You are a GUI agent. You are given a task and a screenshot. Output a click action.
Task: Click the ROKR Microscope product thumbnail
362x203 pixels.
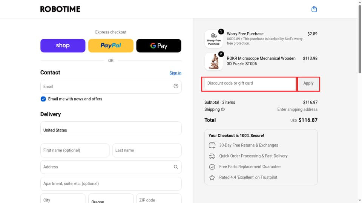point(214,61)
